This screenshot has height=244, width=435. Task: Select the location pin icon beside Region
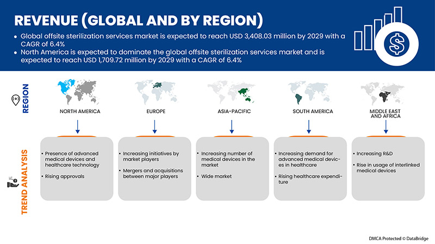click(15, 100)
